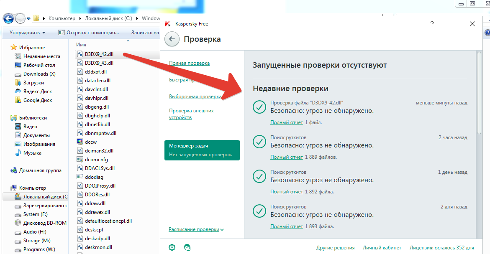Open Проверка внешних устройств section

click(191, 114)
